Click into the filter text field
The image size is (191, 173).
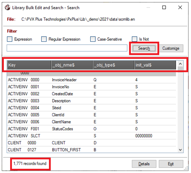pos(67,48)
